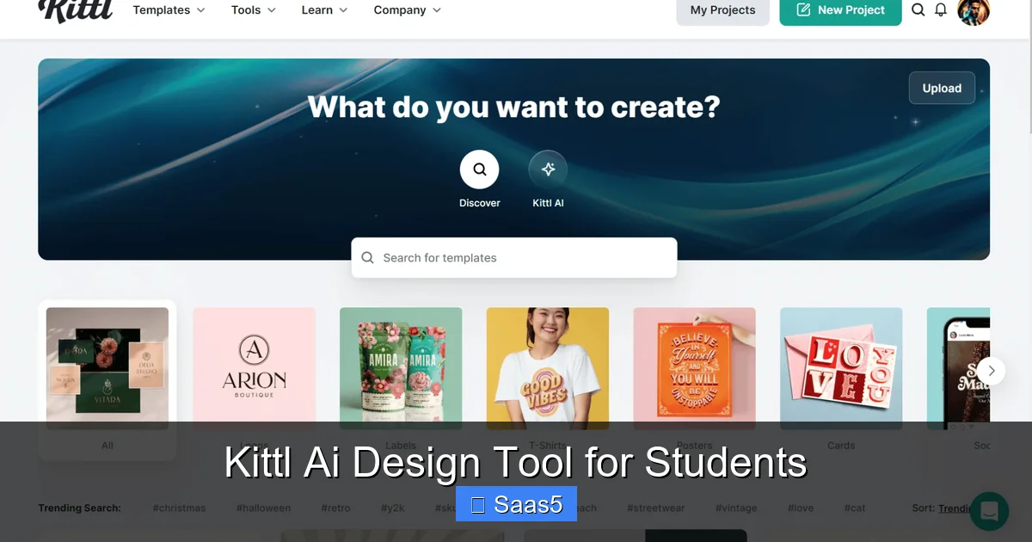Open the user profile avatar
Viewport: 1032px width, 542px height.
tap(974, 10)
